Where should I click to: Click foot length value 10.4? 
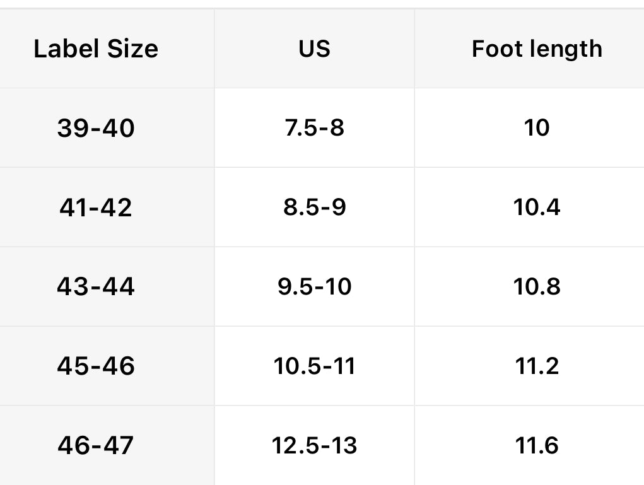point(537,207)
